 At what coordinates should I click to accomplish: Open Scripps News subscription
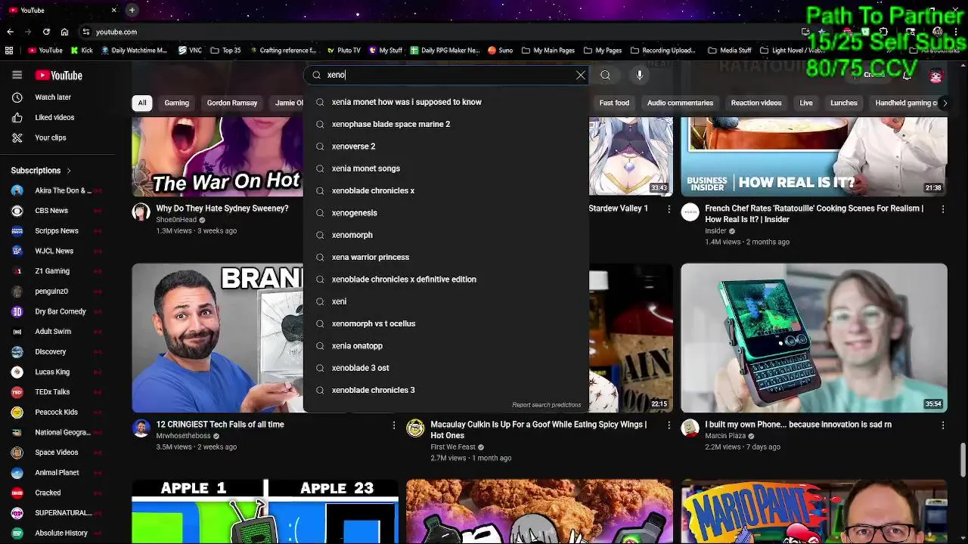point(57,230)
